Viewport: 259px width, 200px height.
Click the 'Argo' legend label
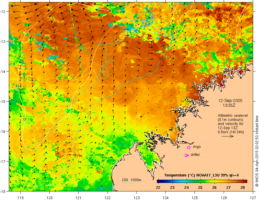197,147
